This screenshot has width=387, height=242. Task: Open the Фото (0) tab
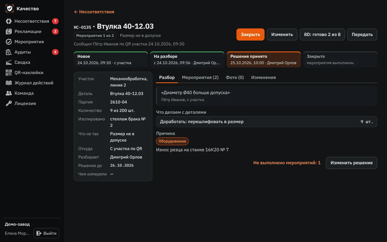tap(235, 77)
